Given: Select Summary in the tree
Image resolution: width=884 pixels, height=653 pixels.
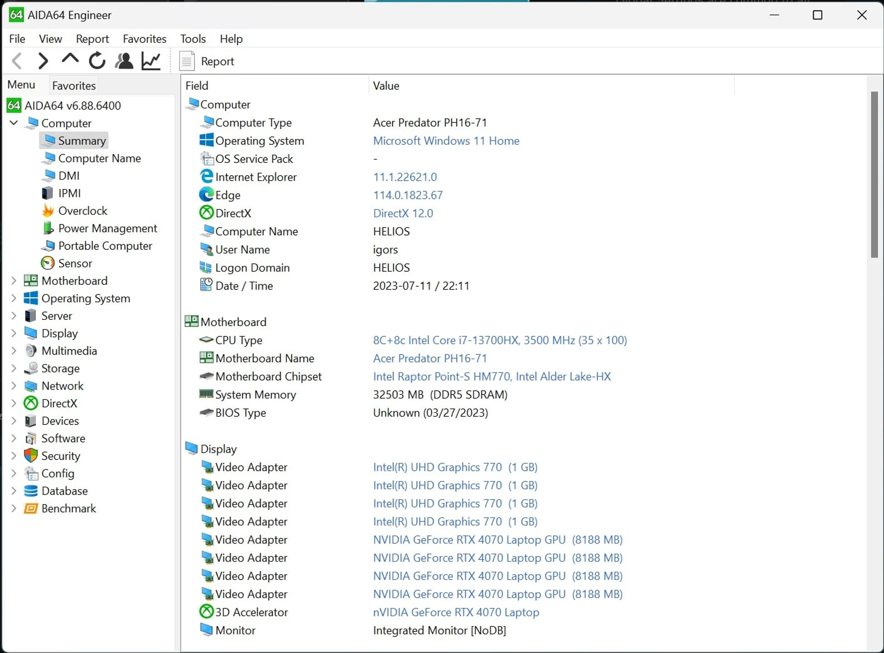Looking at the screenshot, I should click(x=82, y=141).
